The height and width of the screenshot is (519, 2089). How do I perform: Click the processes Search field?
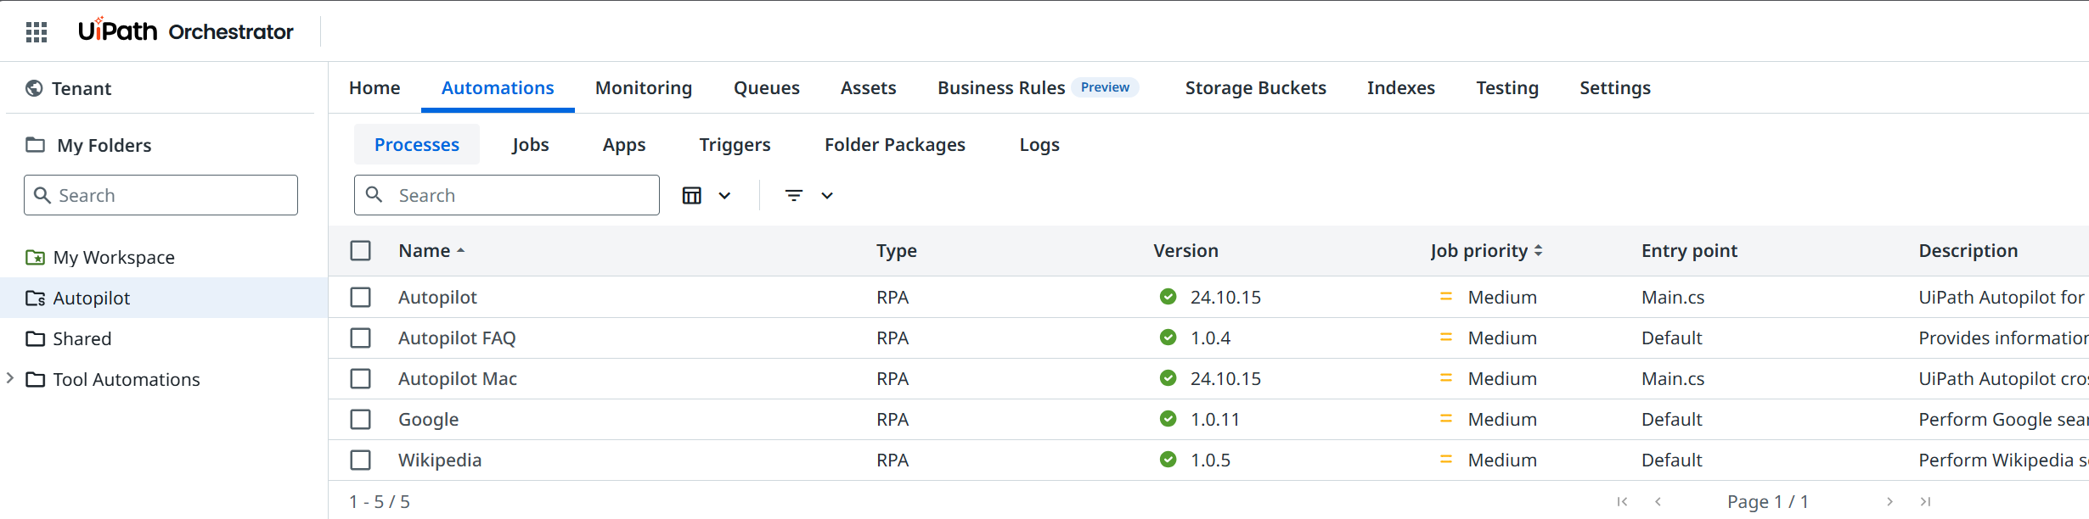pos(507,195)
